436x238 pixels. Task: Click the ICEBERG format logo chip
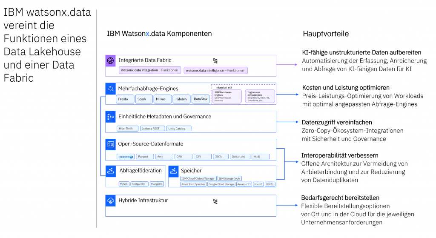(126, 157)
